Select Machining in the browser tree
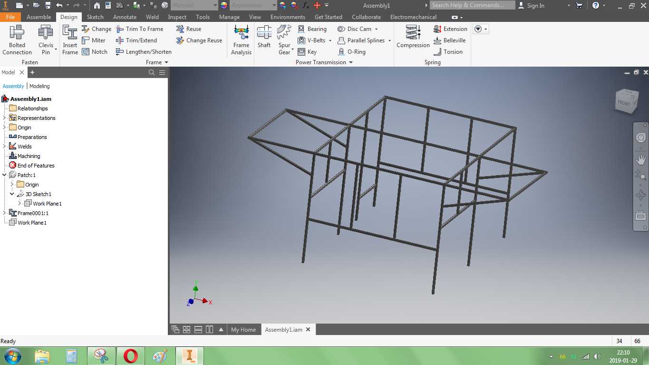 tap(29, 156)
